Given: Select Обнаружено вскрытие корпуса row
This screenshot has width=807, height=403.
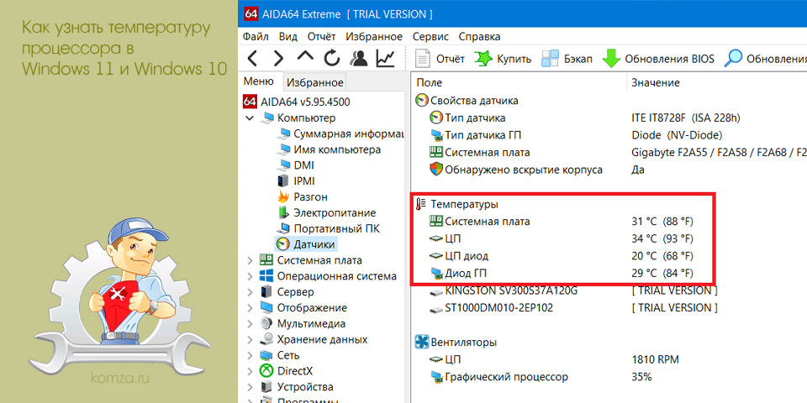Looking at the screenshot, I should (x=609, y=169).
